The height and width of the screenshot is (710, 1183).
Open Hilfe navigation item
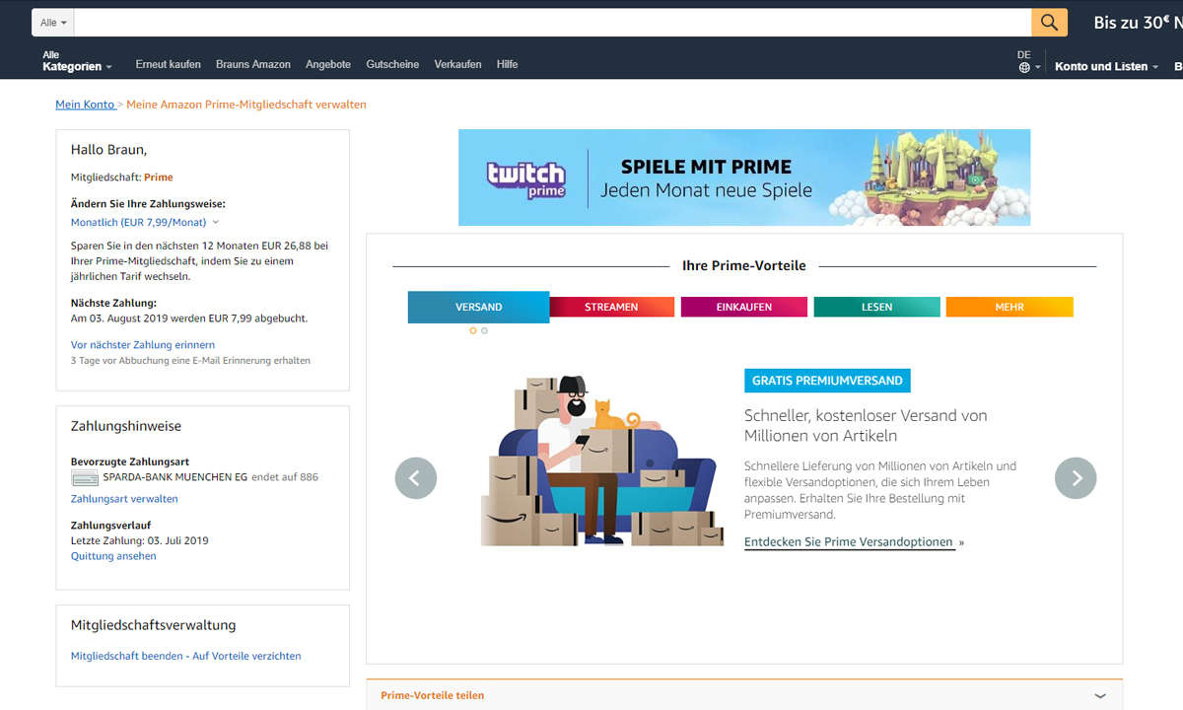point(507,64)
